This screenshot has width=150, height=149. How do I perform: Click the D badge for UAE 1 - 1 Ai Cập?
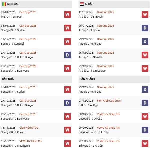tap(145, 103)
